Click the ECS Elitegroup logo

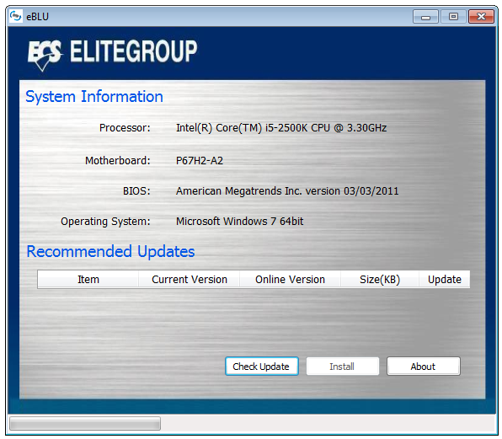112,53
